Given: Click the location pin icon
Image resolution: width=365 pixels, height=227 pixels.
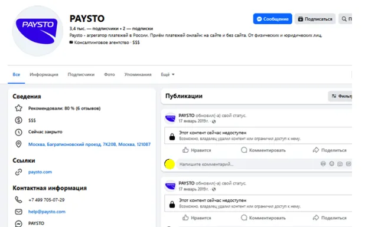Looking at the screenshot, I should 19,144.
